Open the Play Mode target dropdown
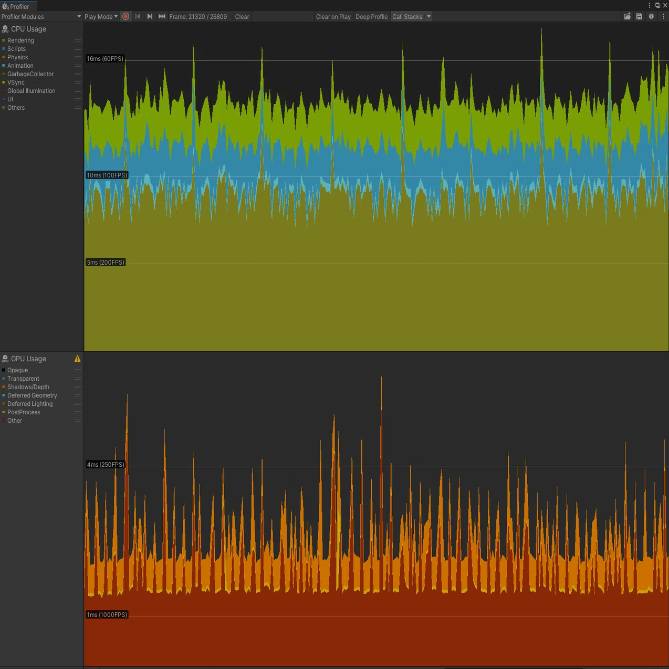669x669 pixels. point(101,16)
